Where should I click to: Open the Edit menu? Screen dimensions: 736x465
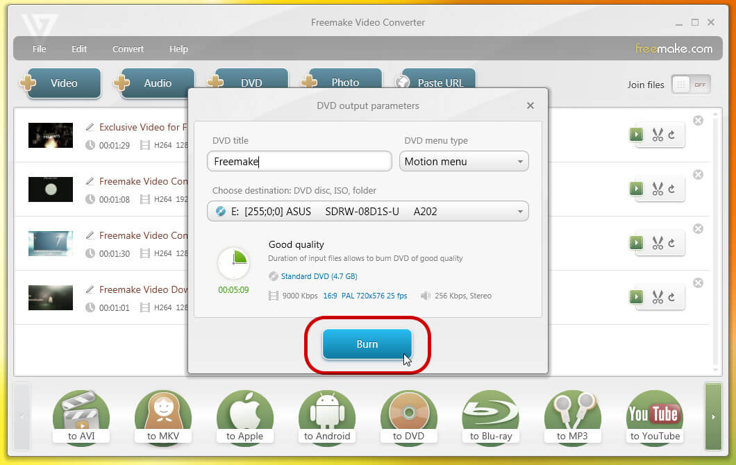[x=79, y=49]
